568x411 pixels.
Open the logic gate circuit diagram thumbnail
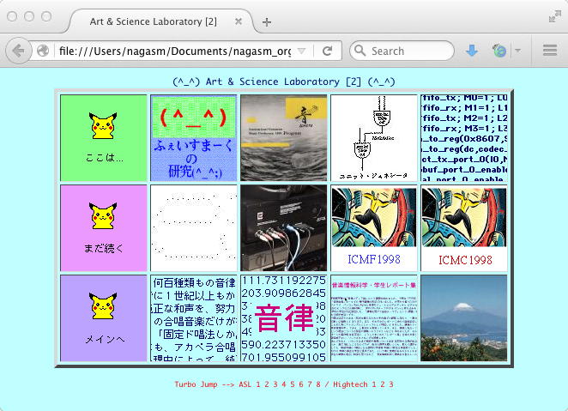coord(374,137)
